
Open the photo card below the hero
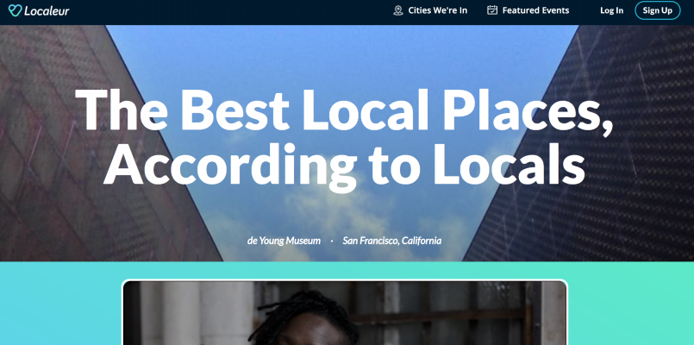coord(345,315)
